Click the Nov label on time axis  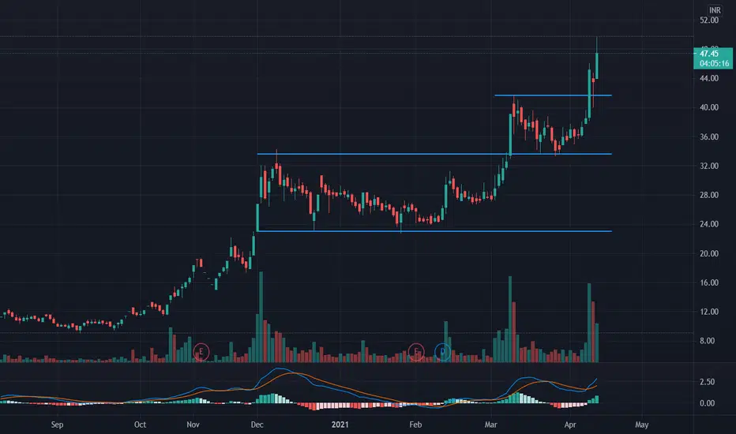193,425
